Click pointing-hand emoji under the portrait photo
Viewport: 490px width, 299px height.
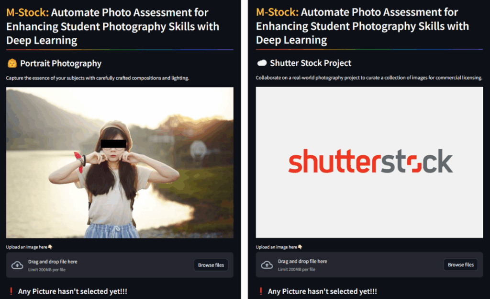50,247
